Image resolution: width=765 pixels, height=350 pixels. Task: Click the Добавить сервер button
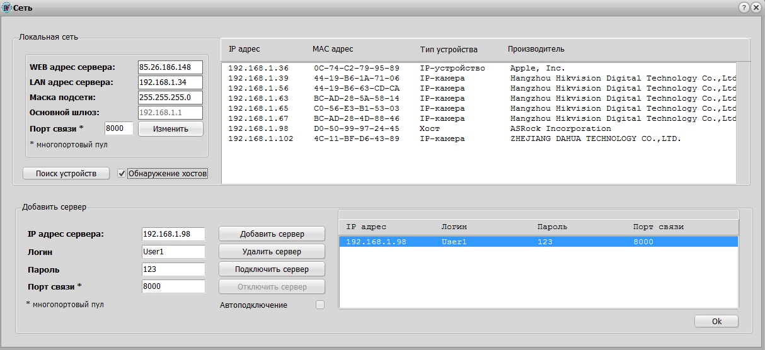click(x=272, y=234)
